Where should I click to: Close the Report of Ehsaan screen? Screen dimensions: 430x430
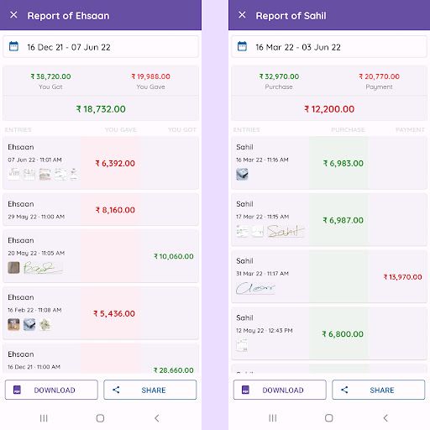(13, 15)
